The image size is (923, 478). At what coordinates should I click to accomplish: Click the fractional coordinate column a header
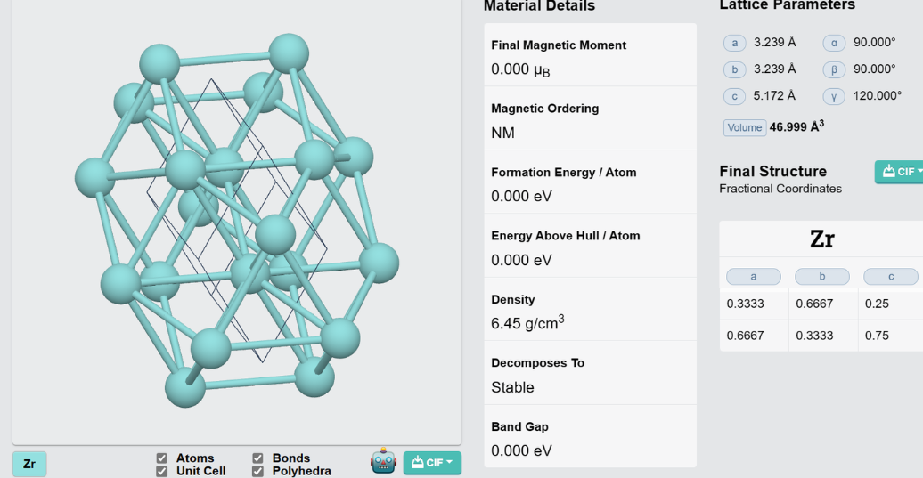click(754, 276)
